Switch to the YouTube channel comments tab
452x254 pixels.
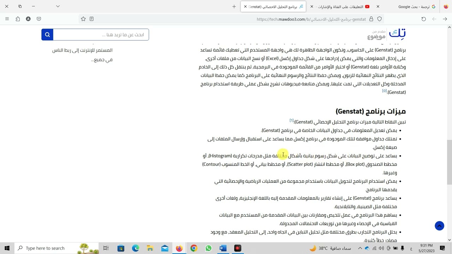[339, 6]
